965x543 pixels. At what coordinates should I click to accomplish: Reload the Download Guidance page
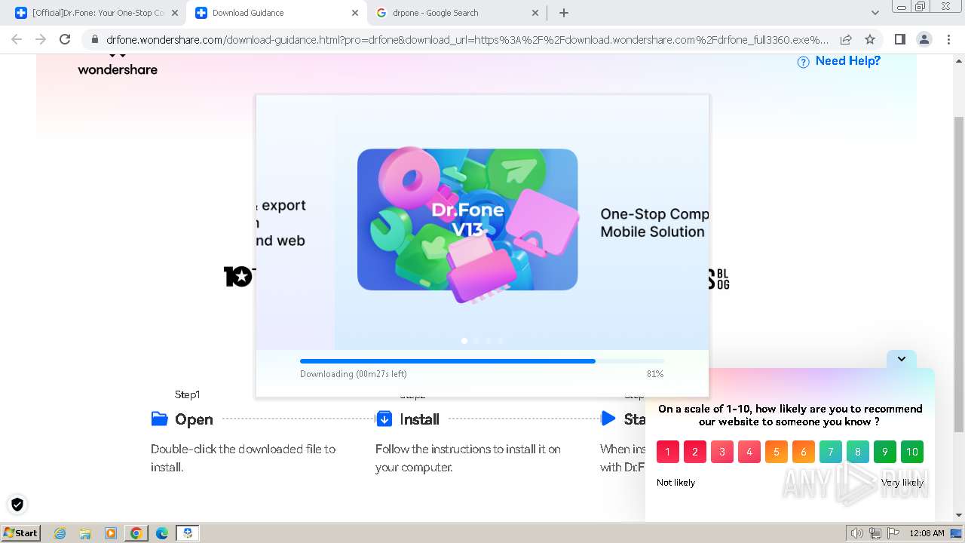[65, 39]
